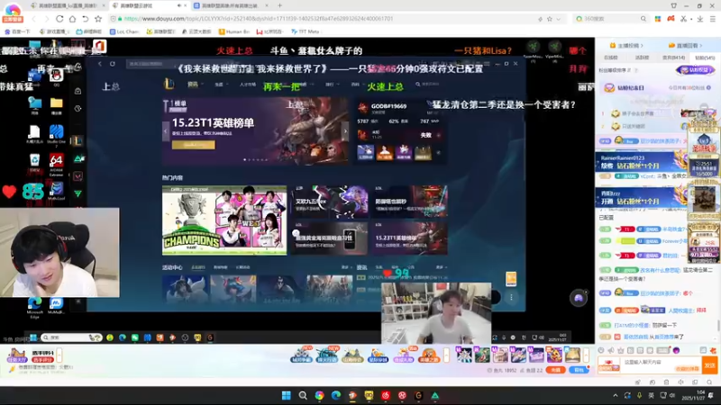Click the 360 search box in the browser

click(612, 19)
